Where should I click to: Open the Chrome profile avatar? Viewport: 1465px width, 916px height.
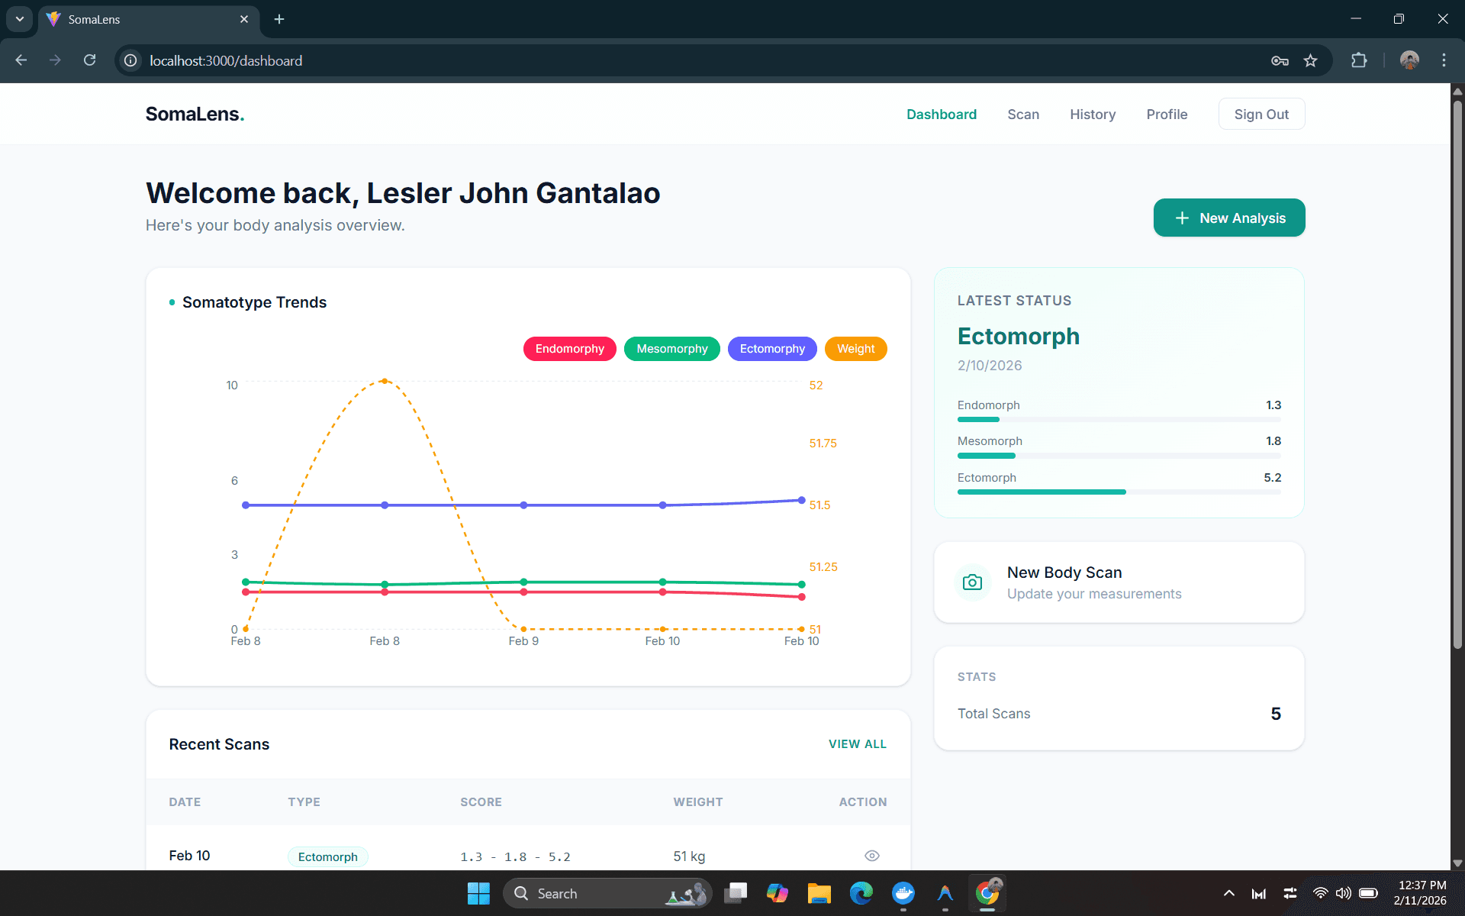tap(1409, 60)
